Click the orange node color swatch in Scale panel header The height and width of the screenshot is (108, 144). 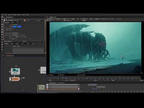click(25, 20)
